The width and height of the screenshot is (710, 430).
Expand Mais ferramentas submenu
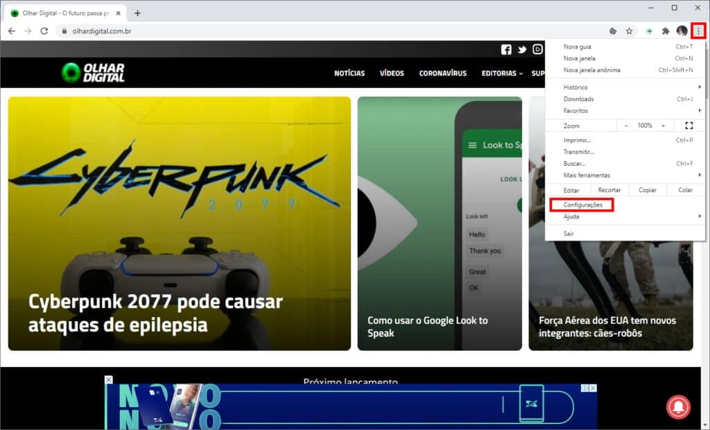tap(625, 175)
